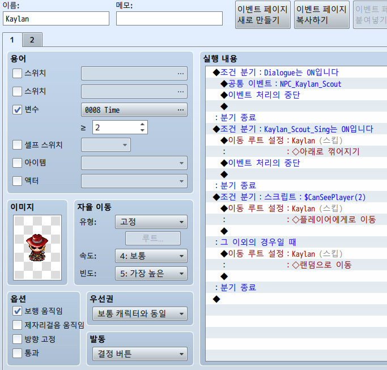Image resolution: width=387 pixels, height=370 pixels.
Task: Increase the variable threshold value stepper
Action: pos(142,124)
